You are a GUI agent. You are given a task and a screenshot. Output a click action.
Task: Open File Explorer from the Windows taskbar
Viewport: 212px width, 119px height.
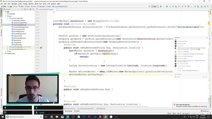[57, 117]
